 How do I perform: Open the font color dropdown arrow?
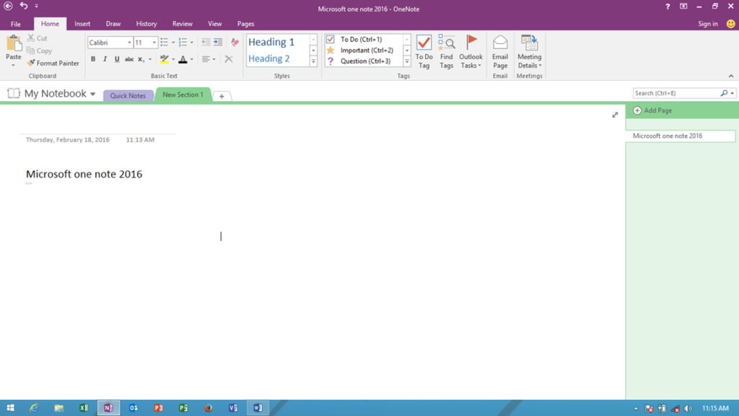click(x=192, y=59)
